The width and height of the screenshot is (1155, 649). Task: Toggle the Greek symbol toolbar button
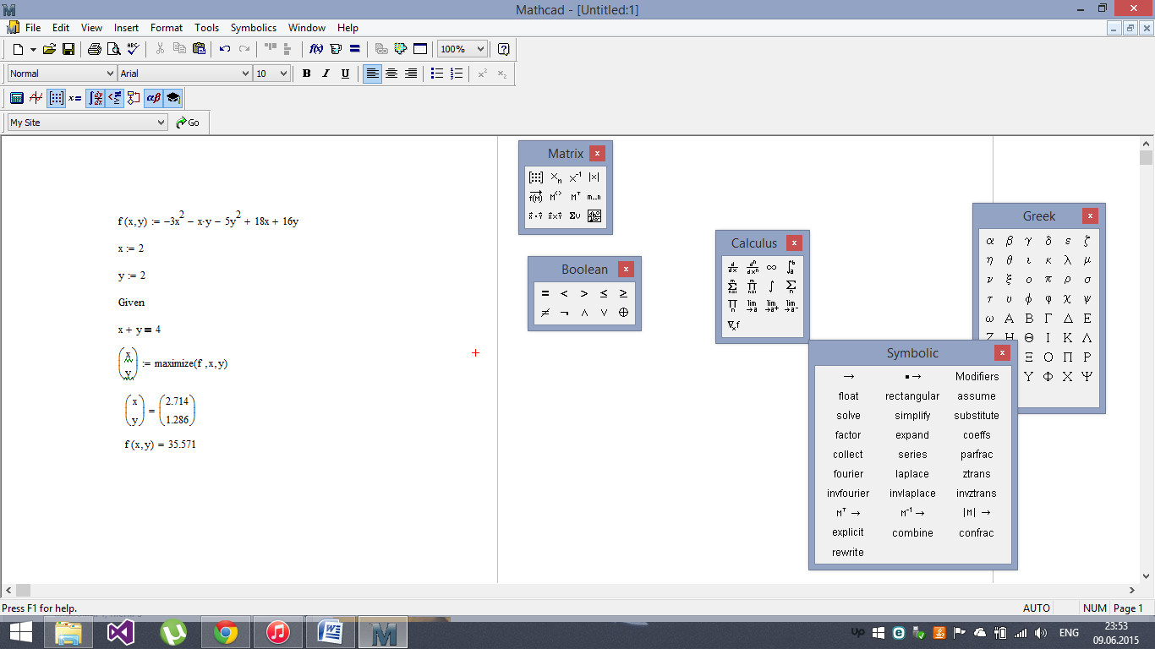(153, 98)
